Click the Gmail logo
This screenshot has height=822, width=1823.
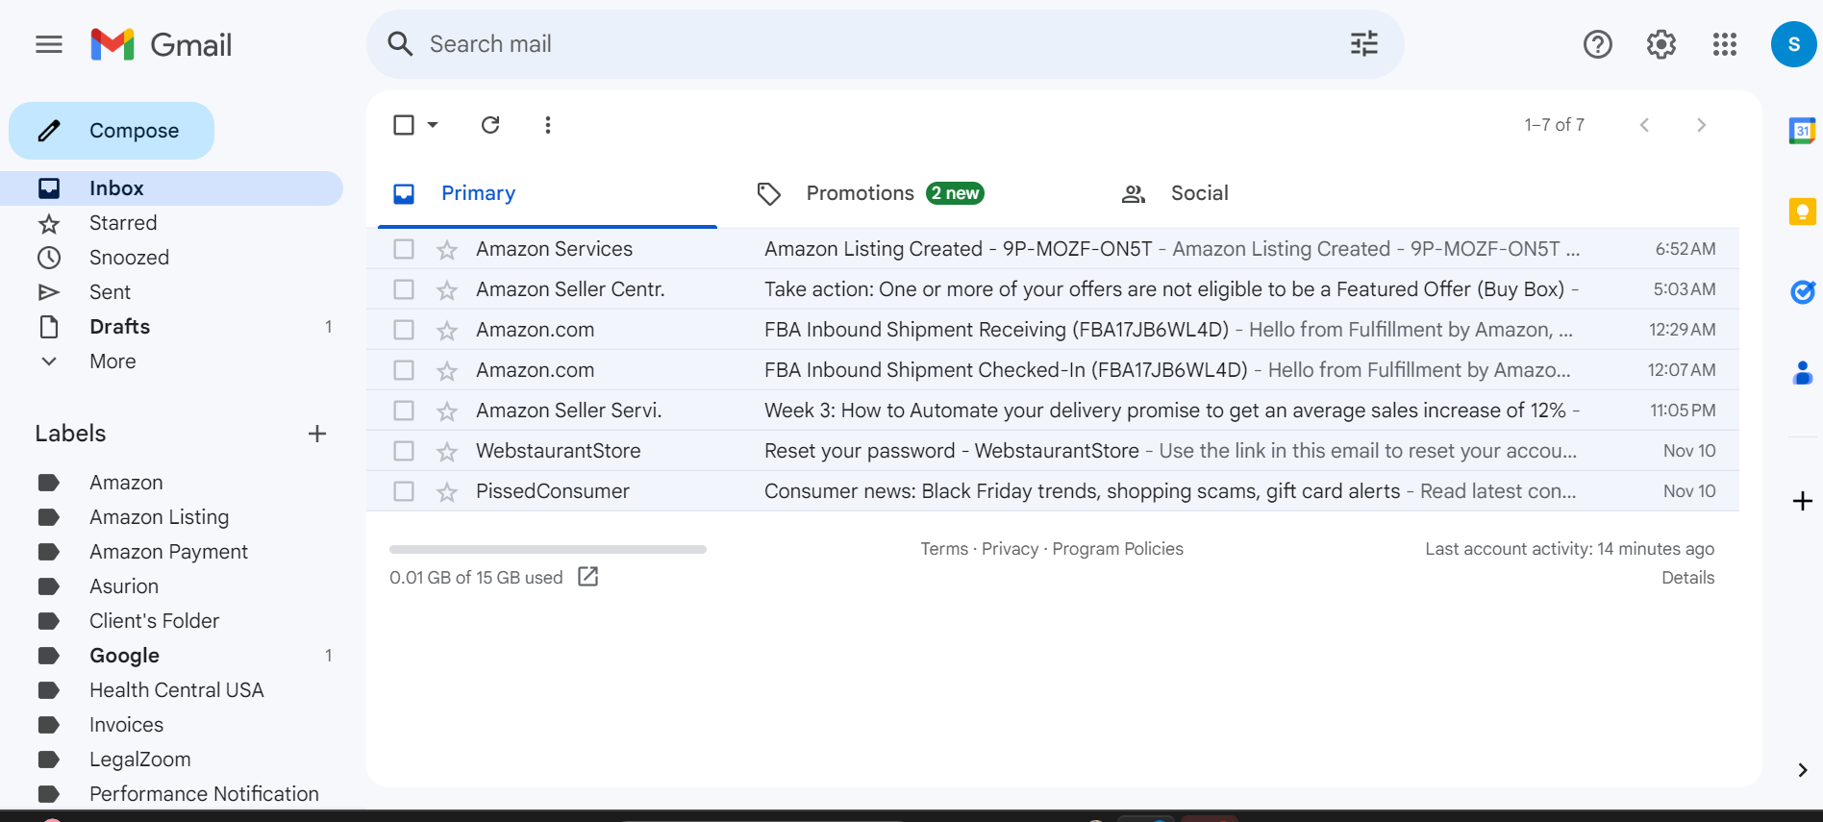point(162,44)
